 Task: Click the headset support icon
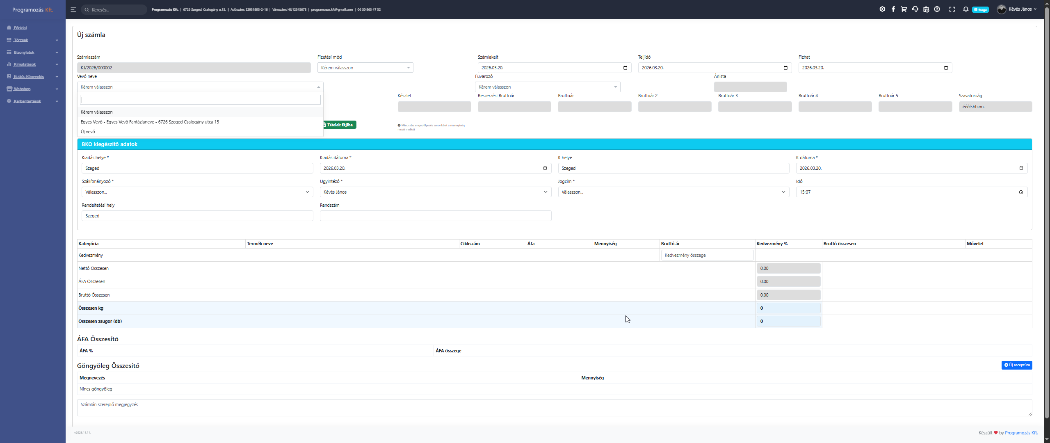[x=915, y=9]
